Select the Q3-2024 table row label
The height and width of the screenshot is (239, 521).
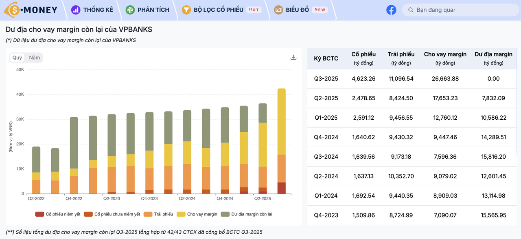tap(326, 157)
